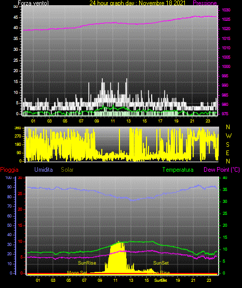Image resolution: width=242 pixels, height=288 pixels.
Task: Select the '24 hour graph day : Novembre 18 2021' heading
Action: (138, 3)
